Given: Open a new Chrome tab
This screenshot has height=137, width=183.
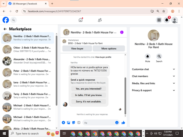Looking at the screenshot, I should (x=52, y=4).
